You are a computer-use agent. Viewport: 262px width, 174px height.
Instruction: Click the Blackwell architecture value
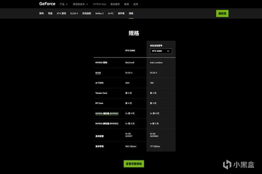point(130,62)
